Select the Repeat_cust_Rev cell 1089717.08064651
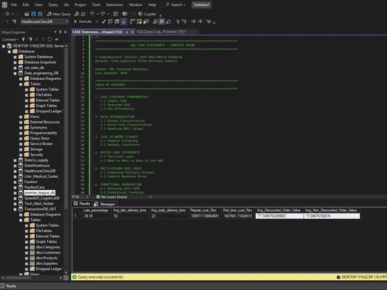This screenshot has width=387, height=290. pos(205,216)
